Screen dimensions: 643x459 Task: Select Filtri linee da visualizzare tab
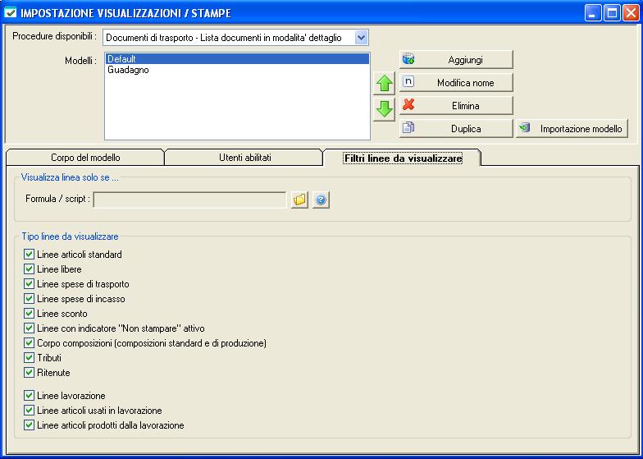[x=404, y=158]
